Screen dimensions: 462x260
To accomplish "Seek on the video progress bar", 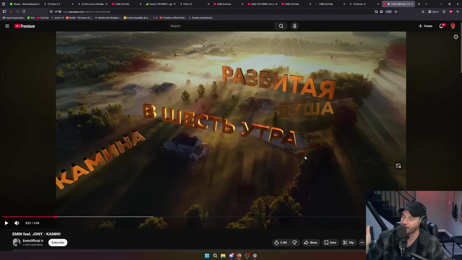I will click(183, 217).
